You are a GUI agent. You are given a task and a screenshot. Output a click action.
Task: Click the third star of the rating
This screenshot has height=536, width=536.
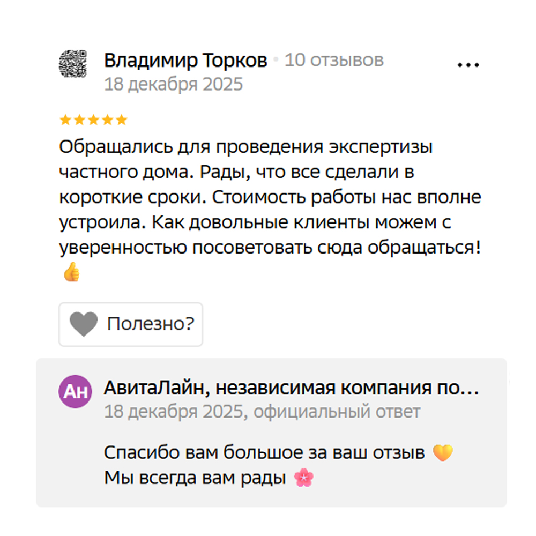point(93,120)
